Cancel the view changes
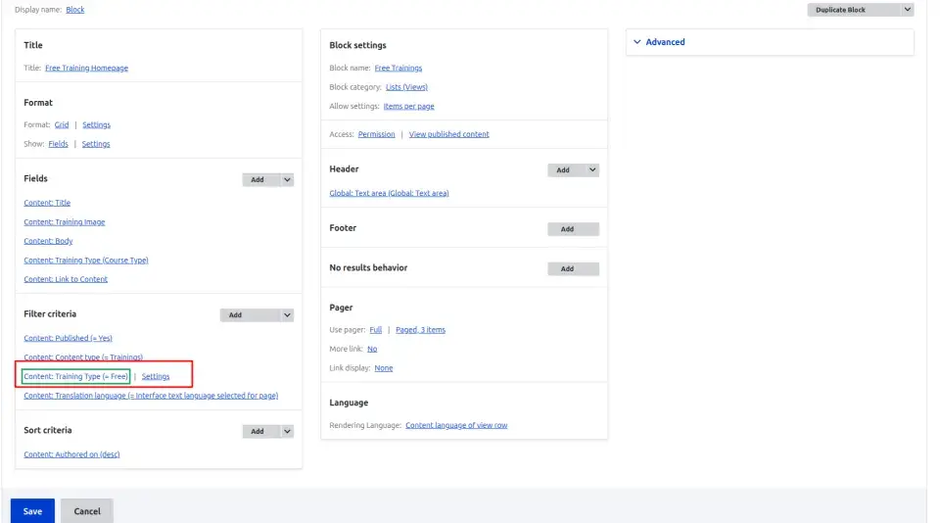The height and width of the screenshot is (523, 940). [87, 511]
